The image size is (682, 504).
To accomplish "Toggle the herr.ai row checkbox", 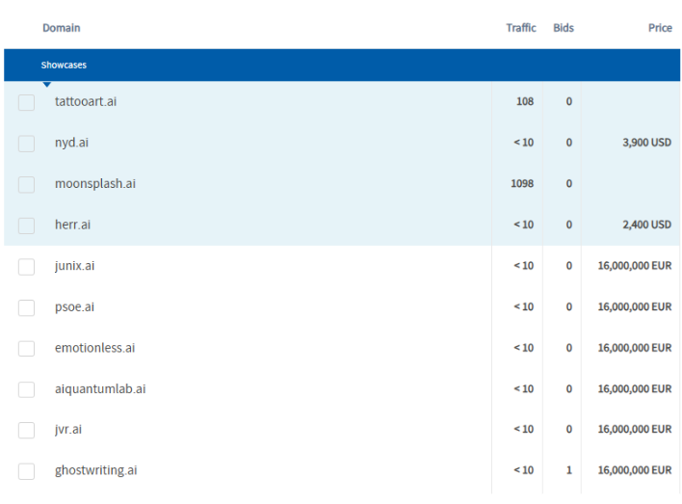I will point(27,225).
